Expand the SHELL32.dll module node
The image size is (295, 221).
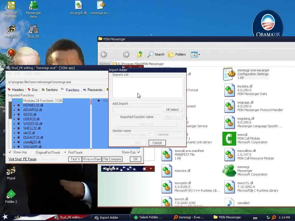pos(14,128)
